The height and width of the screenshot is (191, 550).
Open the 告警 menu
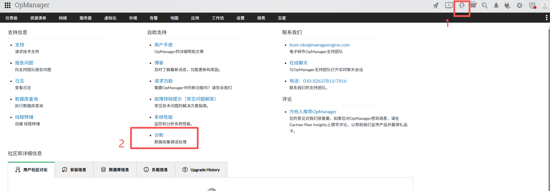(154, 18)
